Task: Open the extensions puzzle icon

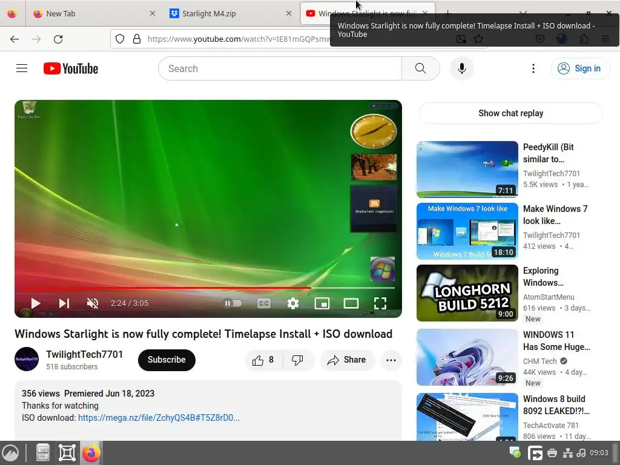Action: click(x=584, y=39)
